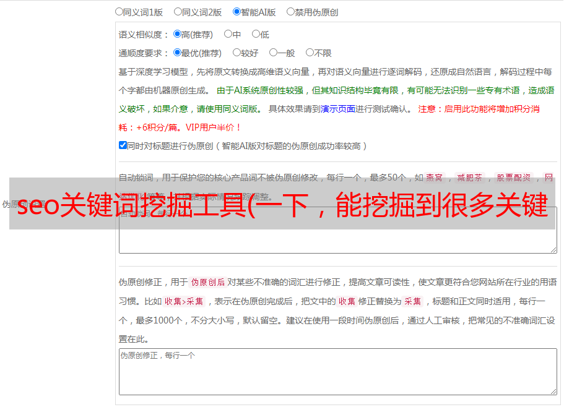
Task: Click the 语义相似度 label
Action: [144, 35]
